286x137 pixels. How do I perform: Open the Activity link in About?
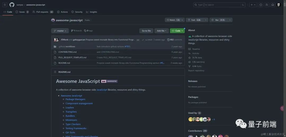pos(194,53)
